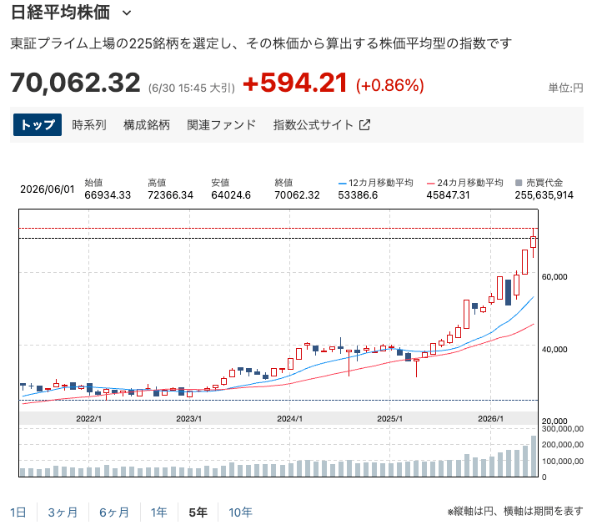The image size is (612, 525).
Task: Click the index value 70,062.32
Action: click(x=75, y=83)
